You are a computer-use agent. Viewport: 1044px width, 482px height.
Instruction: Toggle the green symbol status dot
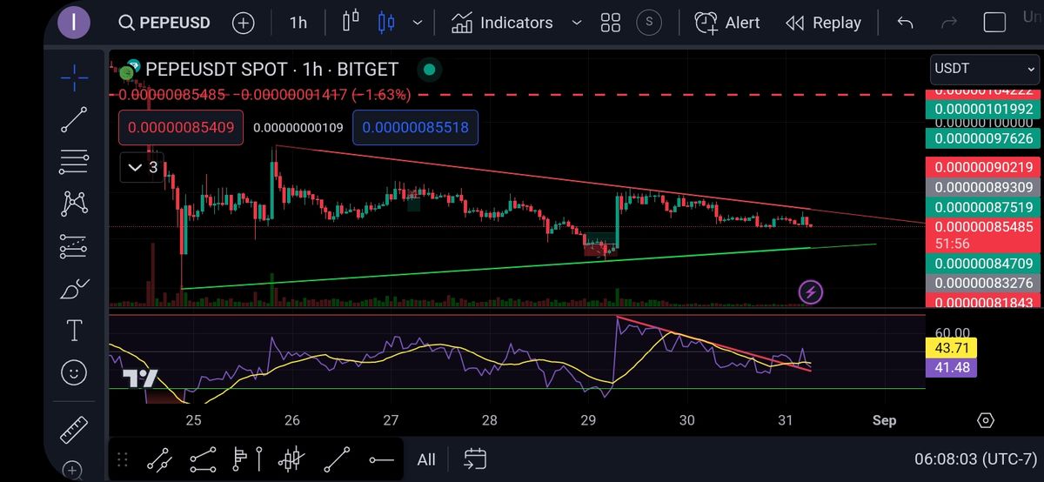point(429,70)
